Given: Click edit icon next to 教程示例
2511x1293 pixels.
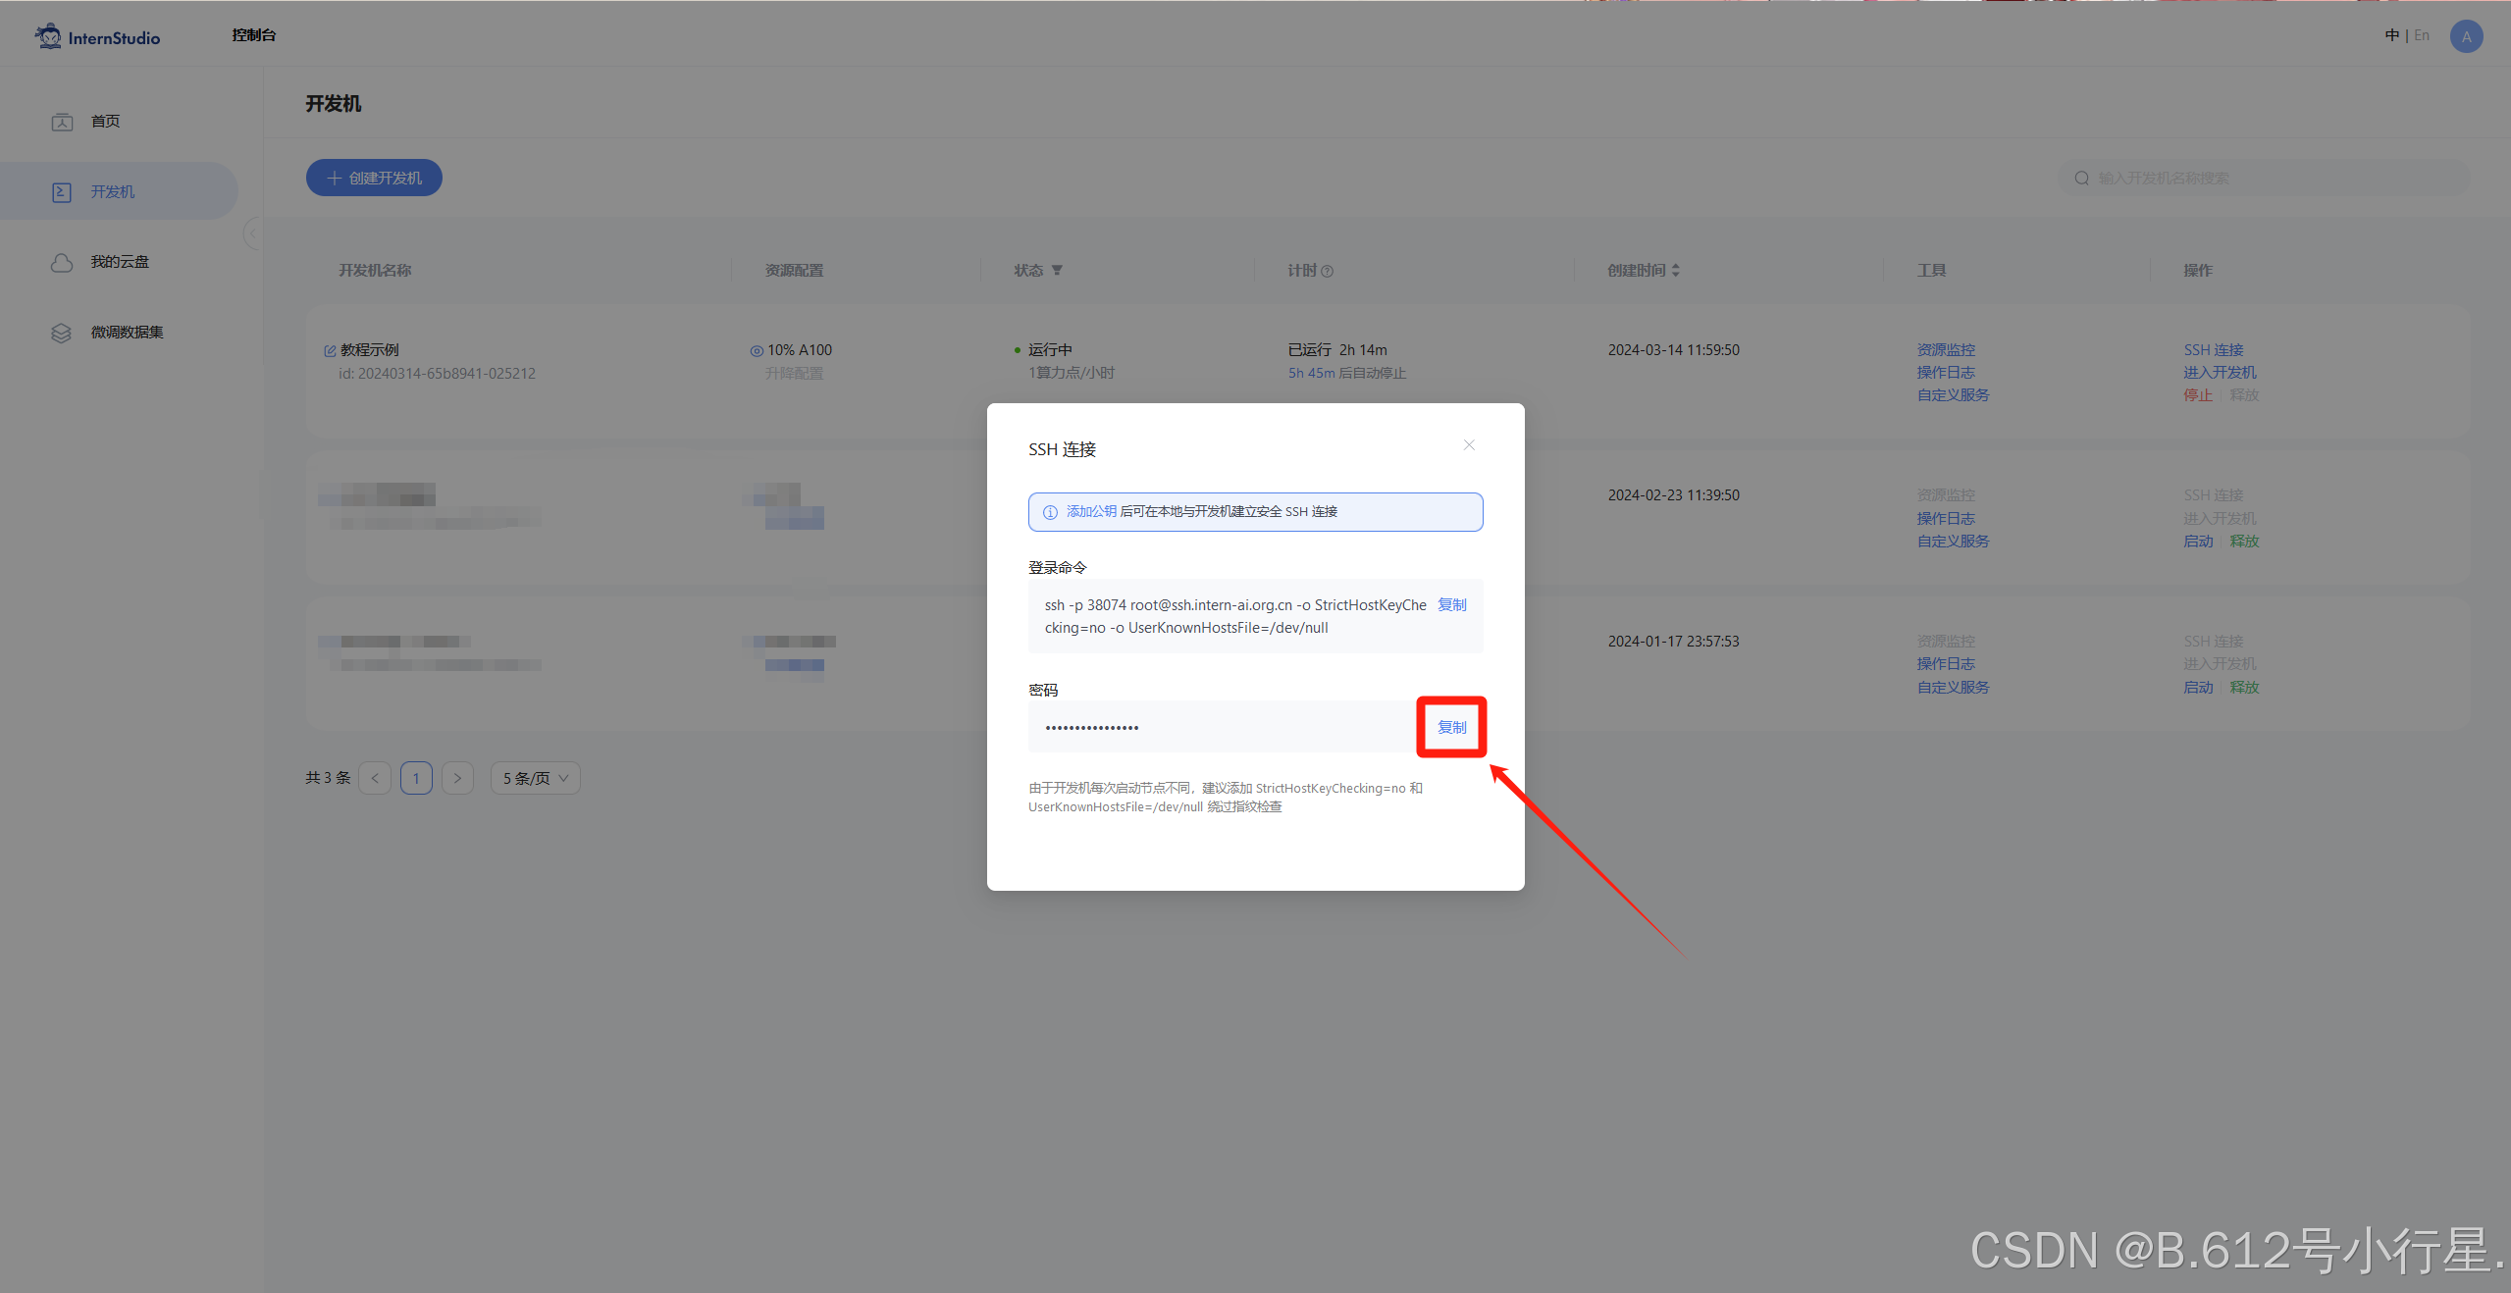Looking at the screenshot, I should pyautogui.click(x=330, y=351).
